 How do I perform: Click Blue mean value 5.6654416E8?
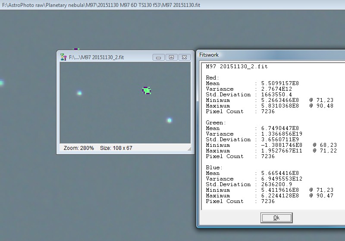280,173
